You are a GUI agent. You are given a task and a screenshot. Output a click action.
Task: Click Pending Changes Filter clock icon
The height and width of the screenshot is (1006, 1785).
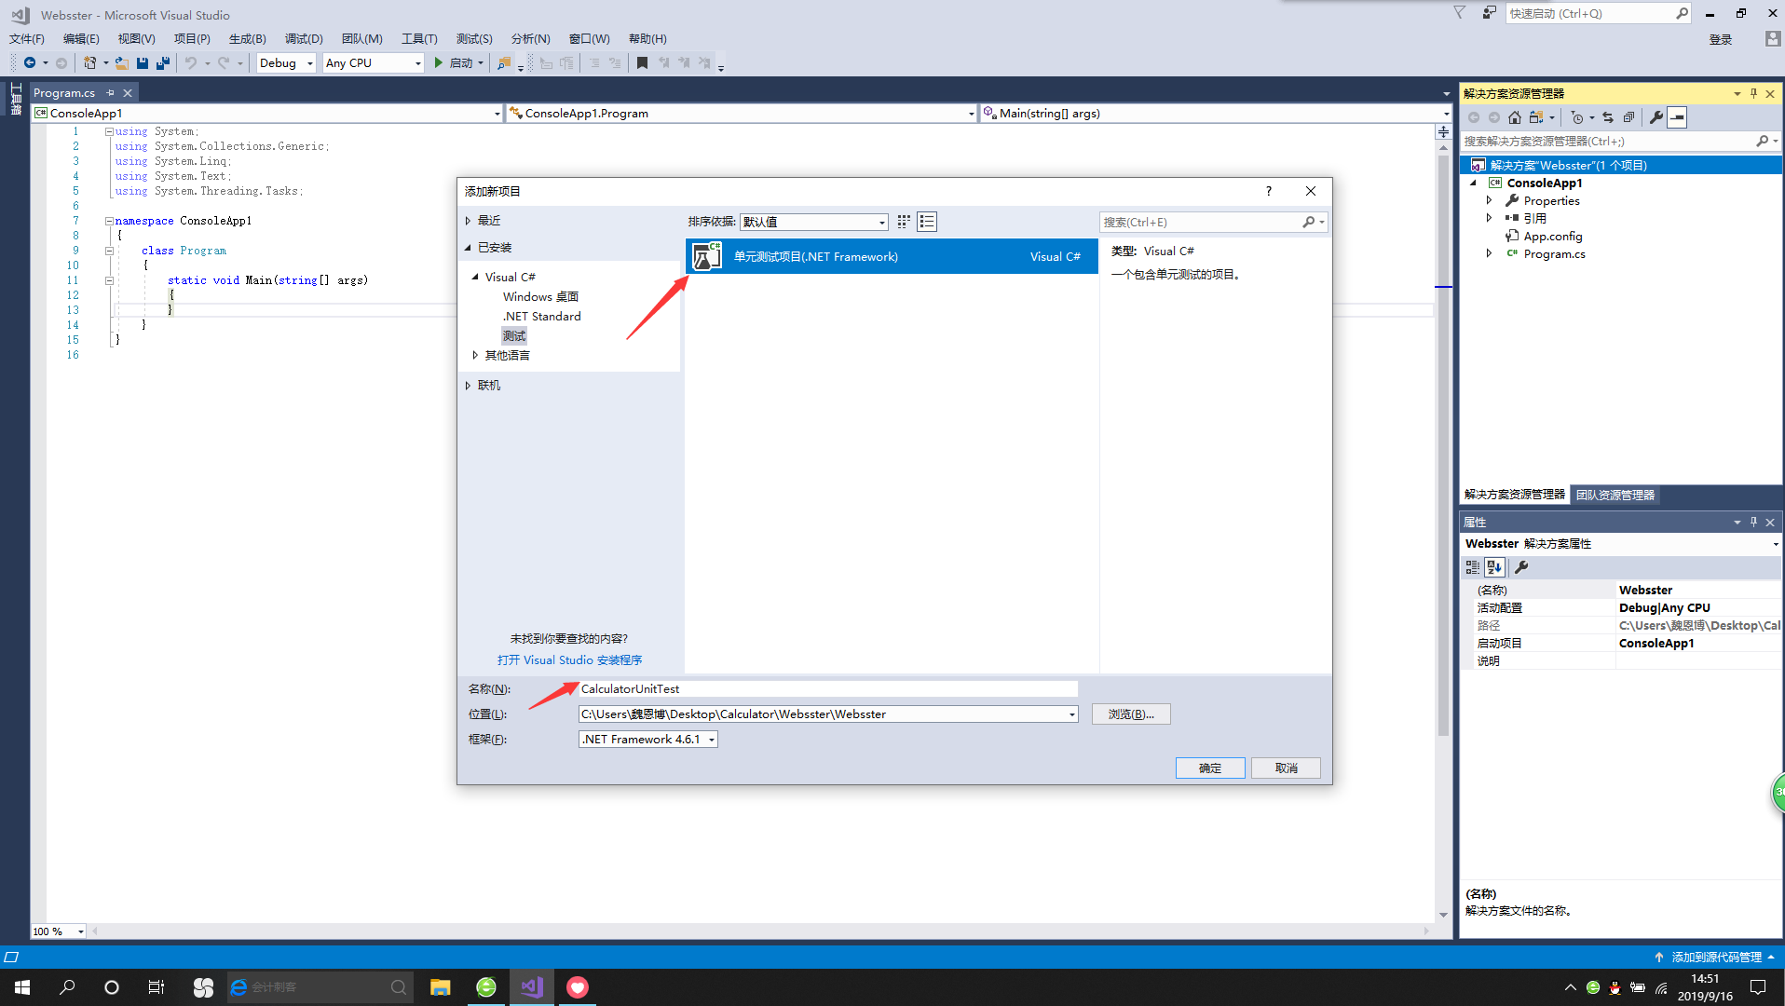(x=1576, y=117)
